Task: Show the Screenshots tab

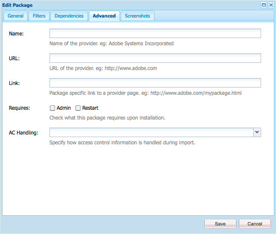Action: pyautogui.click(x=137, y=16)
